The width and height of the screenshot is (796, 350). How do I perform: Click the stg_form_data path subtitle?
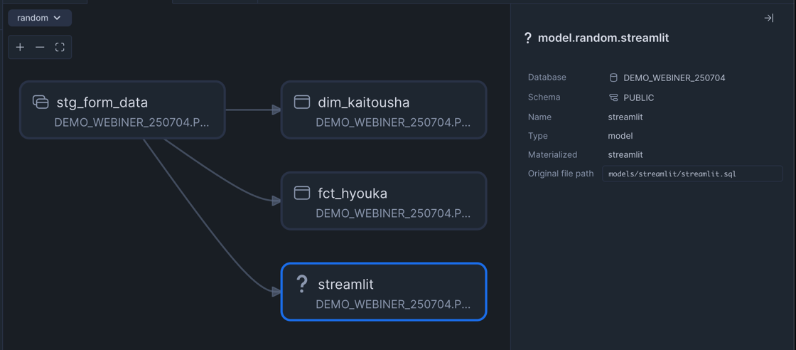(x=131, y=122)
